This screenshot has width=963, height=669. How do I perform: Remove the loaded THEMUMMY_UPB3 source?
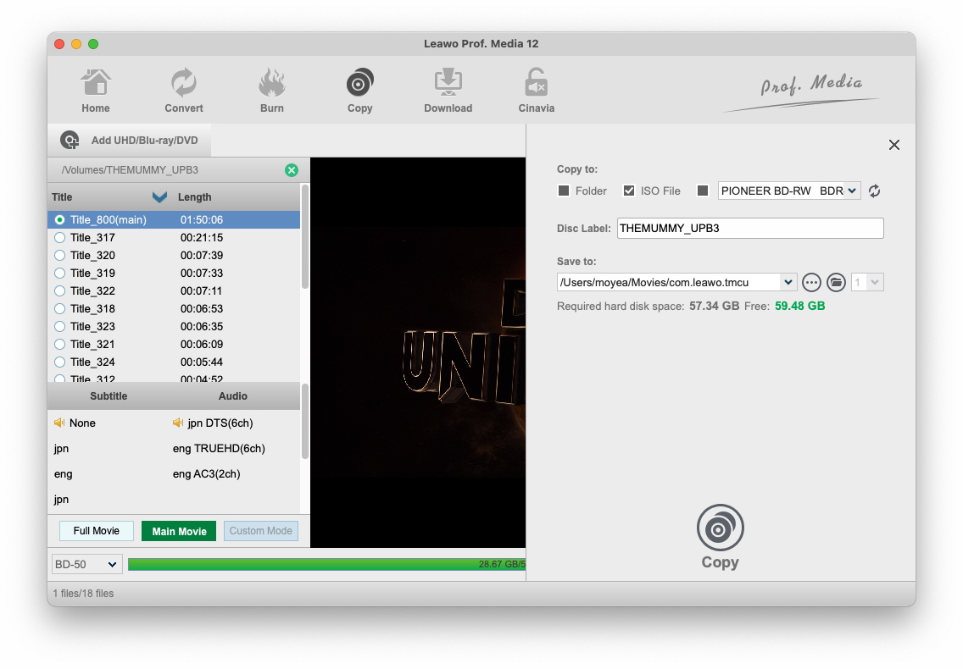pos(292,170)
